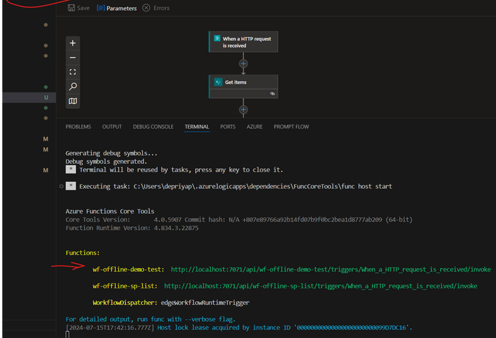This screenshot has width=496, height=338.
Task: Click the Function Runtime Version 4.834.3.22875 line
Action: point(132,228)
